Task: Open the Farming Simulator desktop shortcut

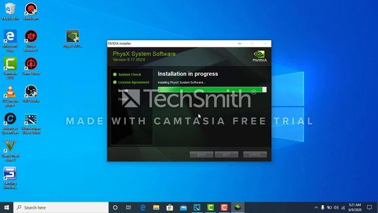Action: (10, 177)
